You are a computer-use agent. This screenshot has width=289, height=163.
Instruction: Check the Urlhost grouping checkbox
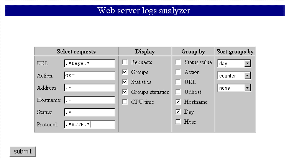178,92
